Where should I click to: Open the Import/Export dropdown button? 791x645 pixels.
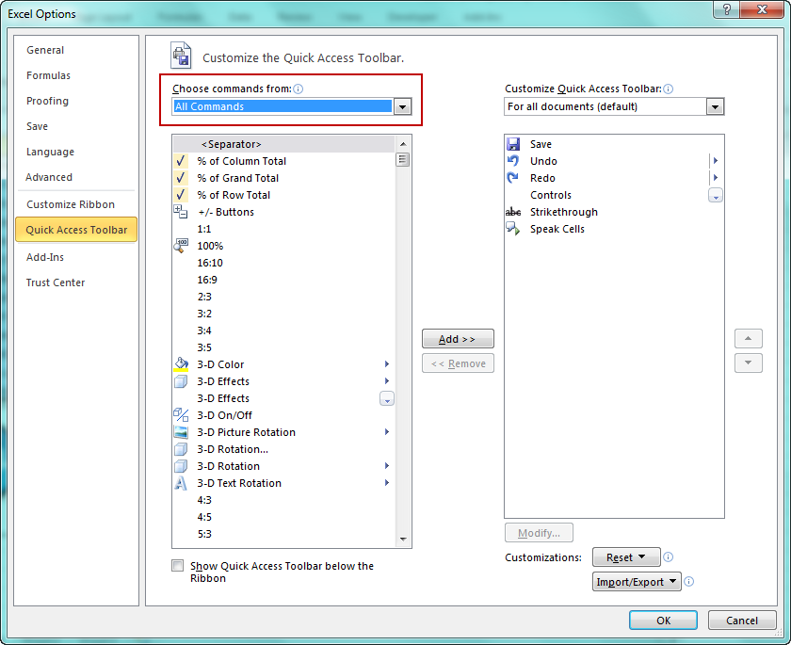[637, 582]
